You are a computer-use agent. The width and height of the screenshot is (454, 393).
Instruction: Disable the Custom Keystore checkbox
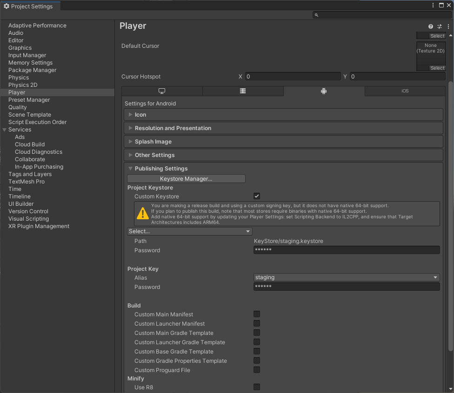tap(256, 196)
